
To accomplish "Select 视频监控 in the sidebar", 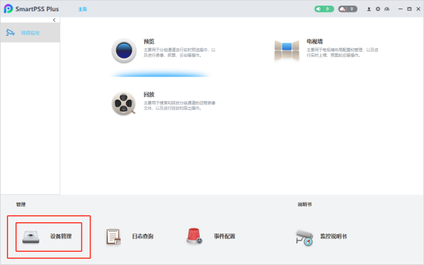I will click(x=30, y=33).
